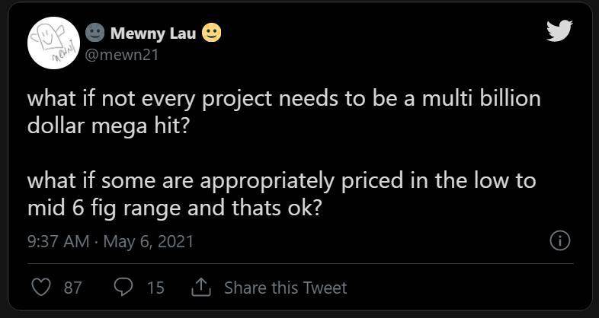
Task: Open Mewny Lau's profile name link
Action: 152,33
